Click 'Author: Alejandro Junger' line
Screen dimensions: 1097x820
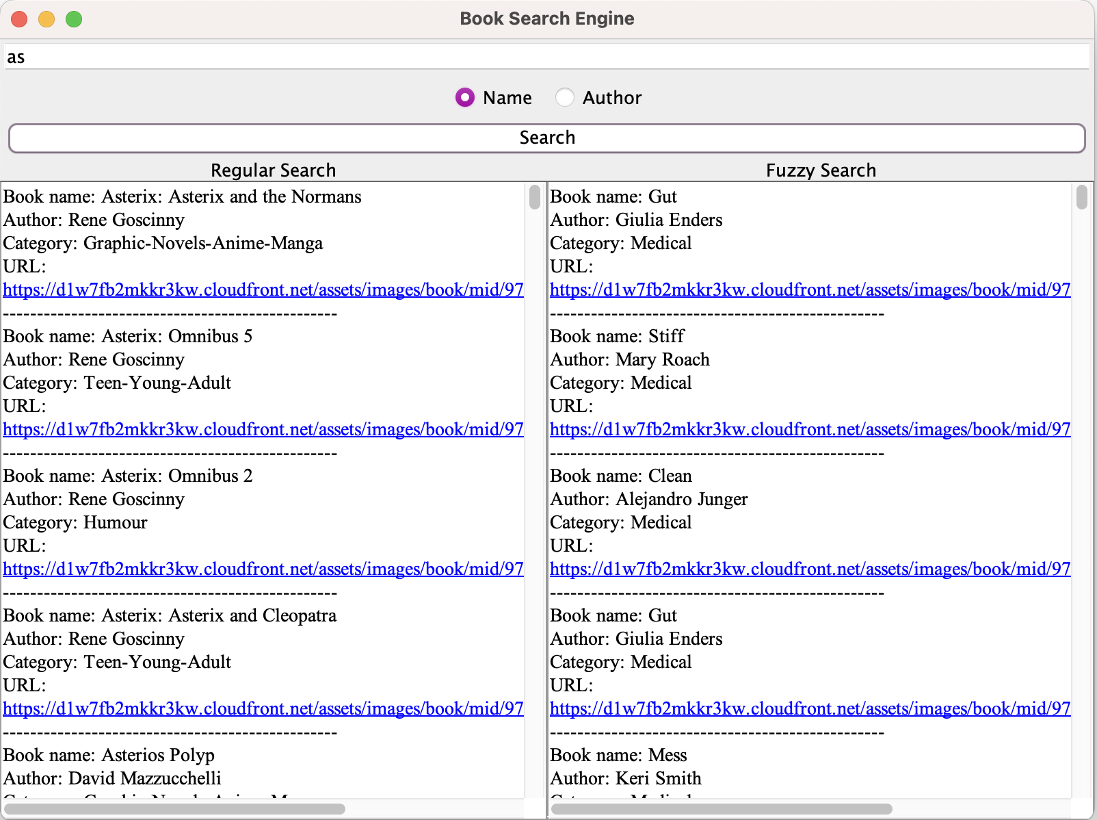click(x=649, y=499)
